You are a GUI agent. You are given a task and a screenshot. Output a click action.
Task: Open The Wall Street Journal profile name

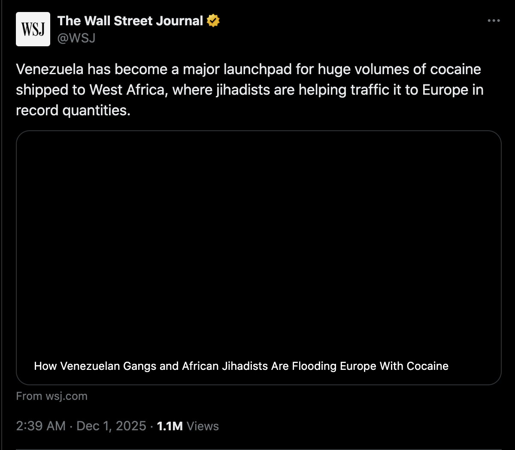[x=130, y=21]
